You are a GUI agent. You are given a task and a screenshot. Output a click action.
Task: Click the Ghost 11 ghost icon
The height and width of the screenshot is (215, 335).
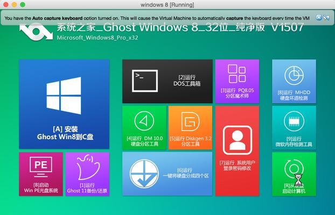88,168
